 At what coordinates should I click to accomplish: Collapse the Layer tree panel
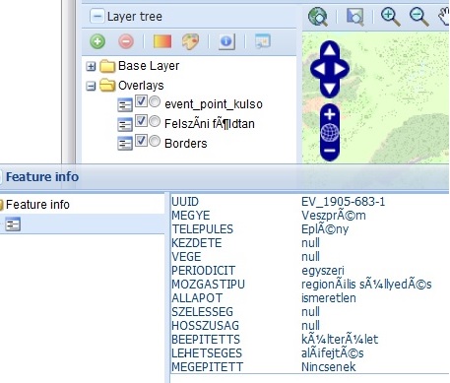(97, 16)
